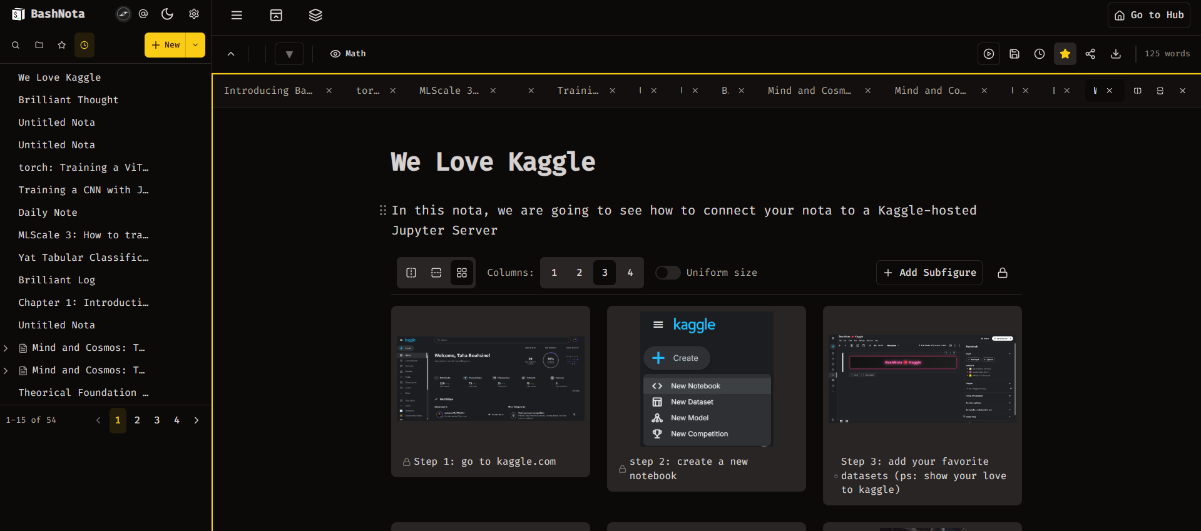This screenshot has height=531, width=1201.
Task: Open the stacked layers icon
Action: 315,15
